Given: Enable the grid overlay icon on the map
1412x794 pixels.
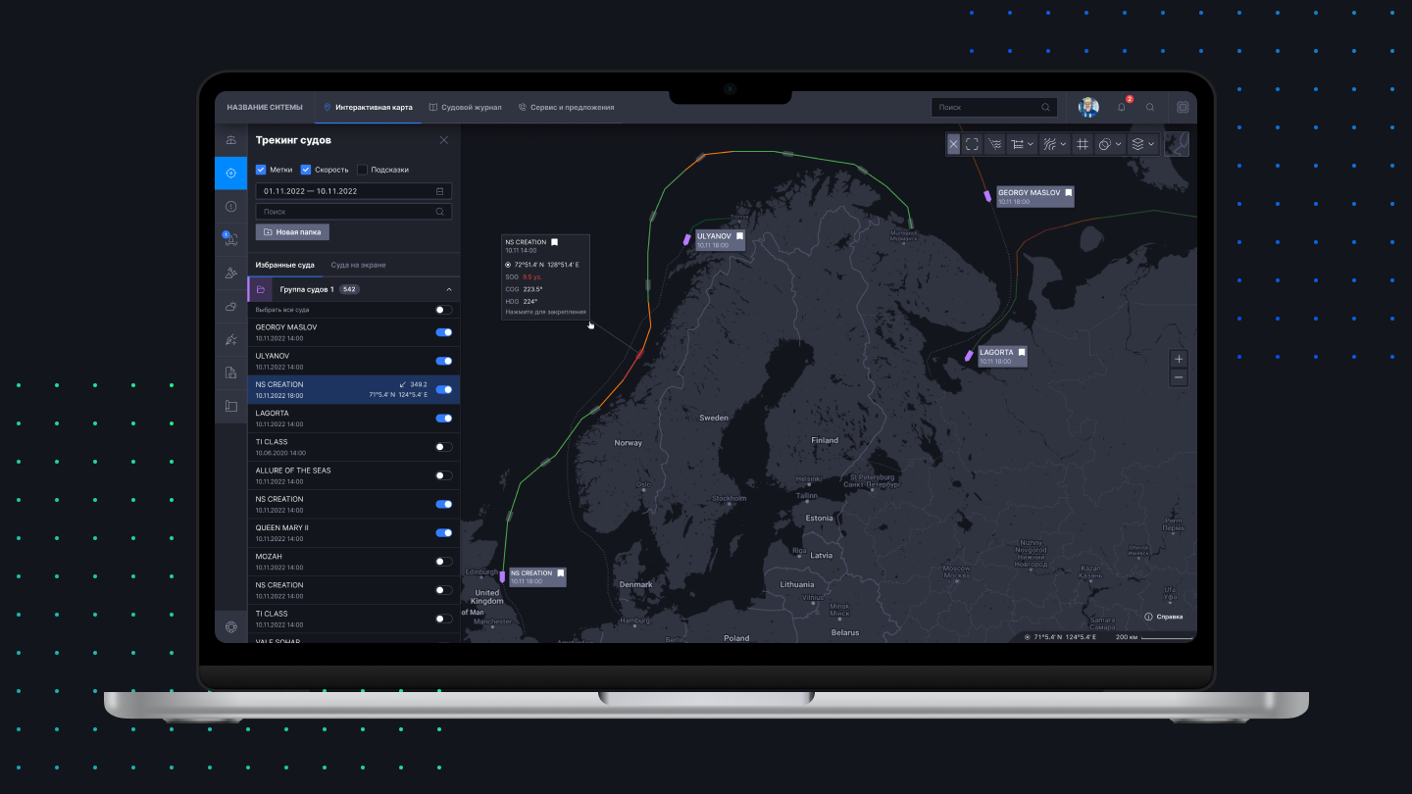Looking at the screenshot, I should tap(1082, 143).
